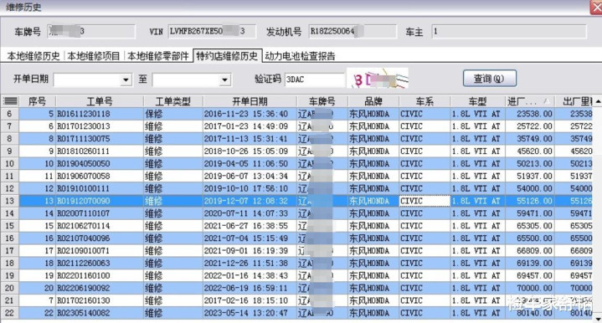Click the 查询(Q) button
602x323 pixels.
[x=489, y=79]
